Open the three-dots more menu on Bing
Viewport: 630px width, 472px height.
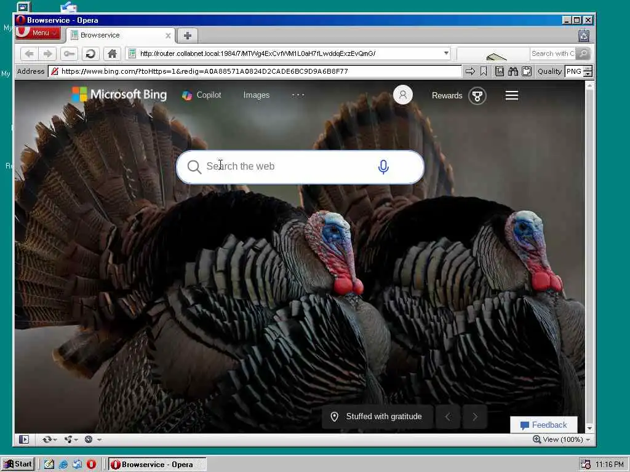(x=298, y=95)
